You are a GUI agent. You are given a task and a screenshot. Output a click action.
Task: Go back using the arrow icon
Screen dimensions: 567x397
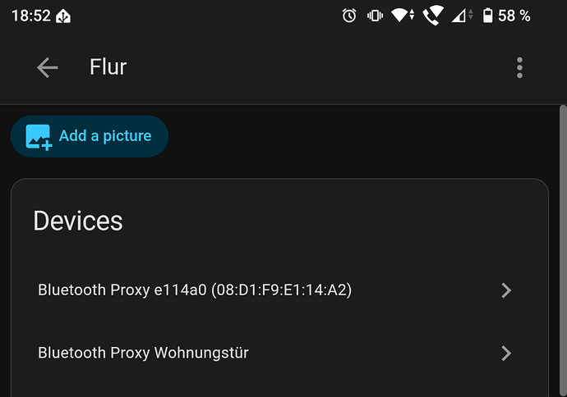[x=47, y=67]
